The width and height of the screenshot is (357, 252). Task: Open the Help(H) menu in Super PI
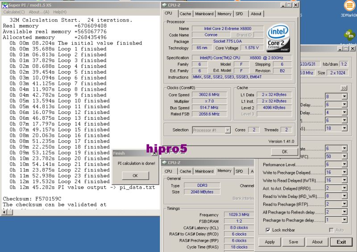coord(60,12)
